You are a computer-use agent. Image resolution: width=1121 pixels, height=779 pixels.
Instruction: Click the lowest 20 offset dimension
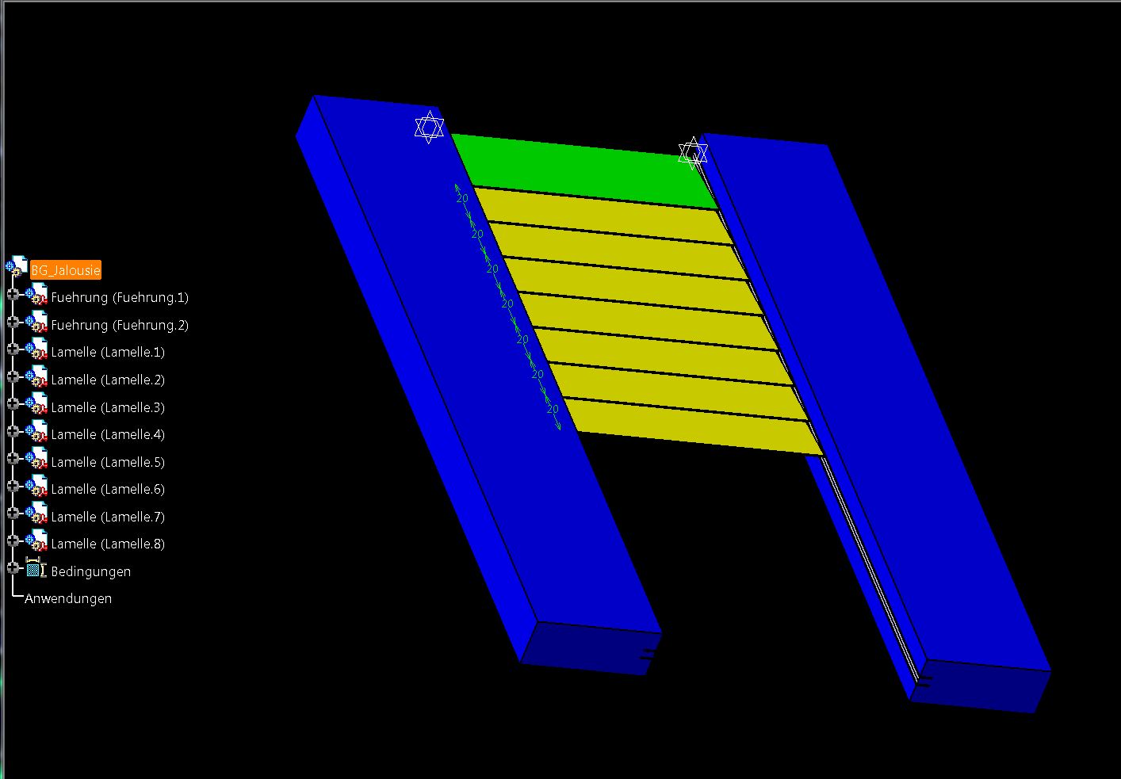[553, 409]
